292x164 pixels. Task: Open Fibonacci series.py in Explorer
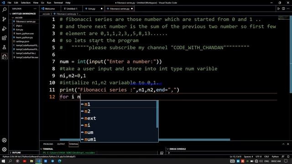point(26,21)
